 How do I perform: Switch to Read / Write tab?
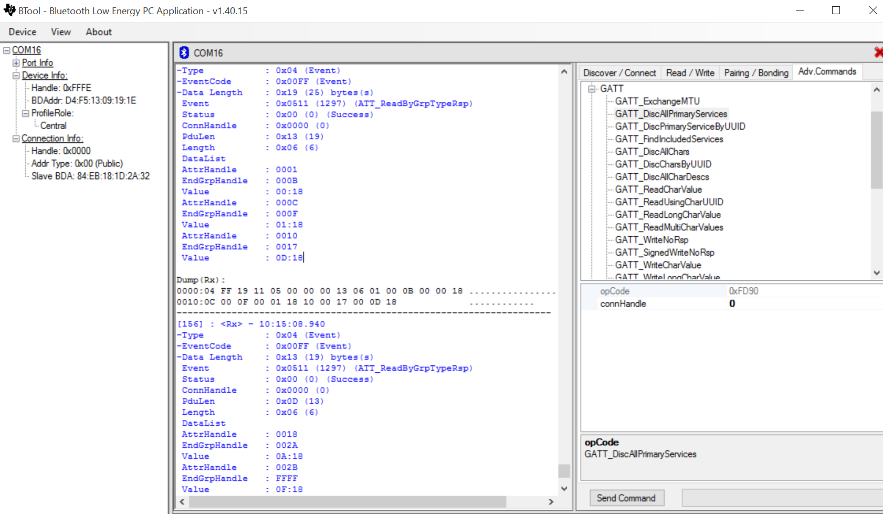(x=690, y=73)
